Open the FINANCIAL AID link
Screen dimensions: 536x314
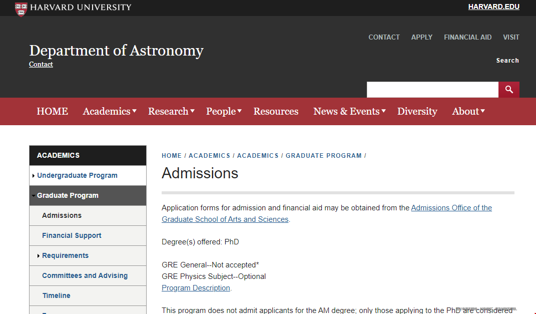[x=467, y=37]
